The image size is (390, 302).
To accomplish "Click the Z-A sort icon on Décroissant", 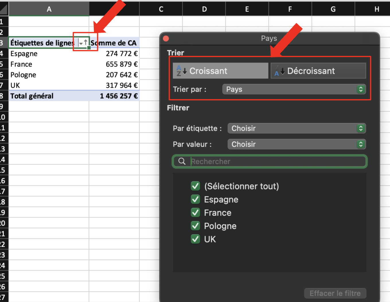I will click(279, 71).
